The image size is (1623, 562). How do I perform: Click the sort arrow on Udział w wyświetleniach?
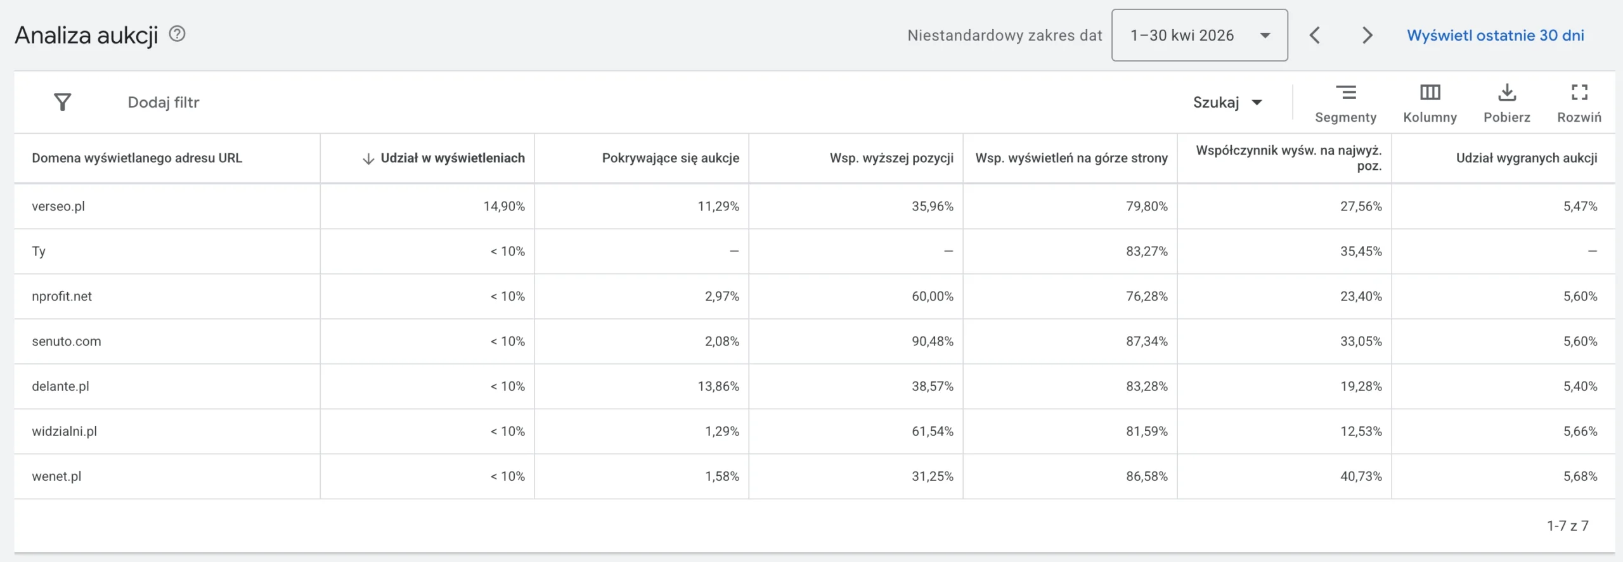pyautogui.click(x=368, y=158)
